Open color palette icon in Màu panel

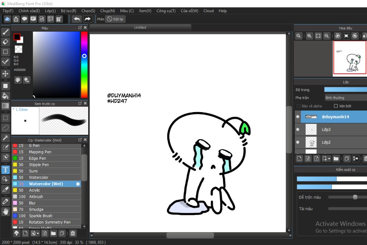tap(18, 80)
